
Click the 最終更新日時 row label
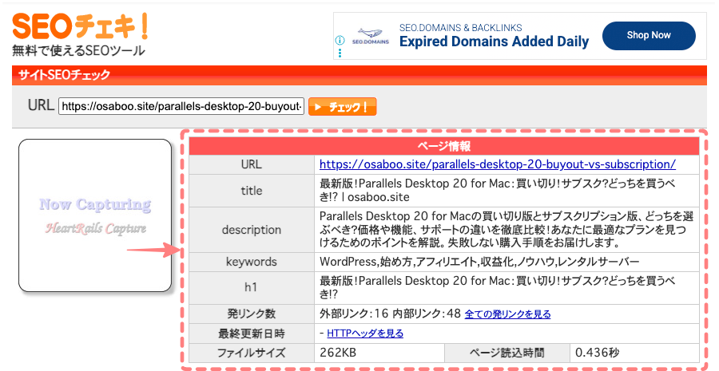pyautogui.click(x=252, y=334)
